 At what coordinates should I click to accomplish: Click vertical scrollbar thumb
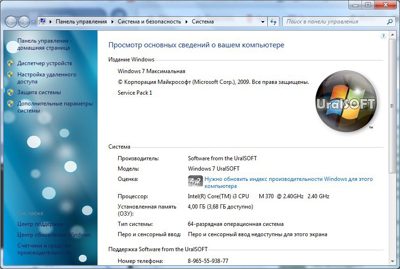click(392, 106)
